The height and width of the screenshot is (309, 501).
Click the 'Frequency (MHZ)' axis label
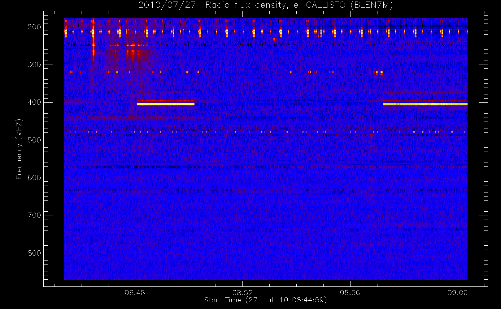[x=19, y=149]
